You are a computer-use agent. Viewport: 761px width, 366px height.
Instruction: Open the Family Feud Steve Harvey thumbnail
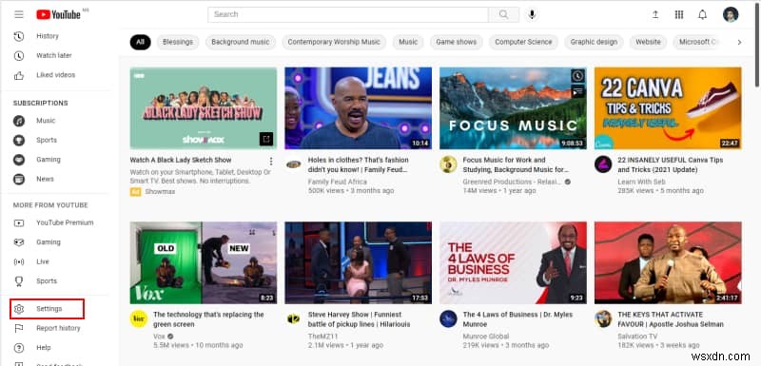click(359, 108)
